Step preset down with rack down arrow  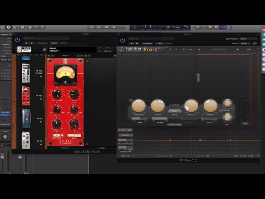point(99,51)
